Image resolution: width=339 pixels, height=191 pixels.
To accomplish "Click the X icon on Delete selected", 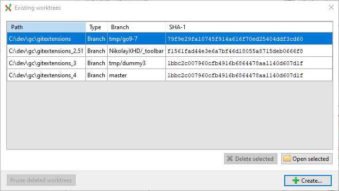I will (x=230, y=158).
